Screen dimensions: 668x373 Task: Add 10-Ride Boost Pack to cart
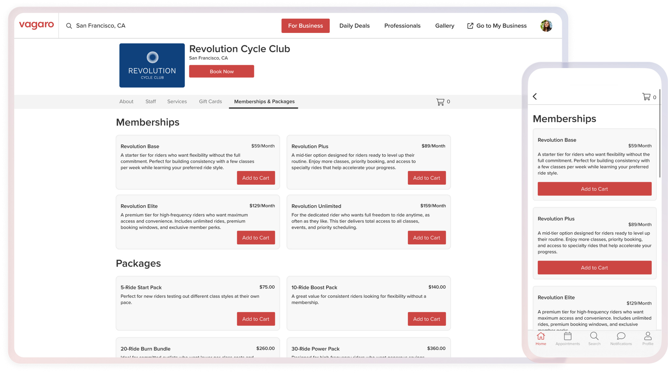pos(427,319)
